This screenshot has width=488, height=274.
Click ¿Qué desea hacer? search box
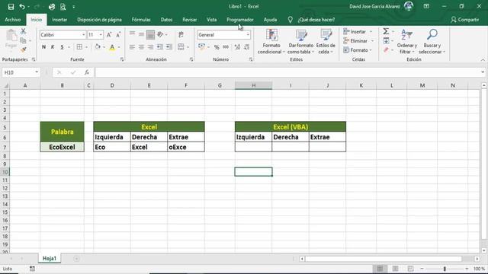(x=316, y=20)
